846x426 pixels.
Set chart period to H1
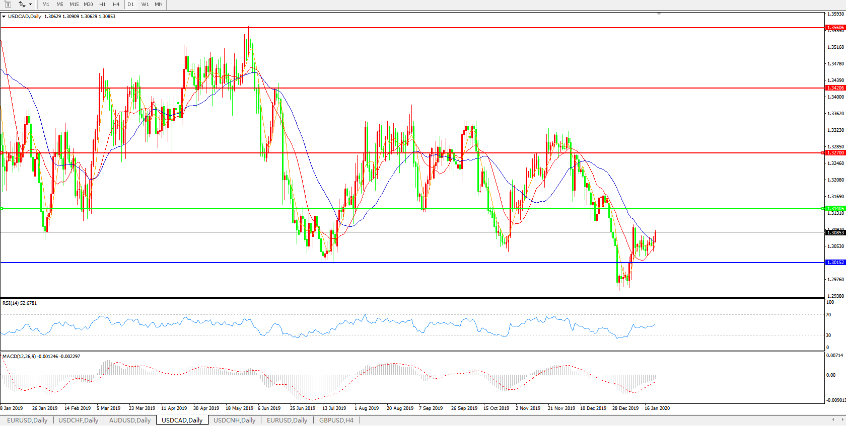(x=103, y=4)
